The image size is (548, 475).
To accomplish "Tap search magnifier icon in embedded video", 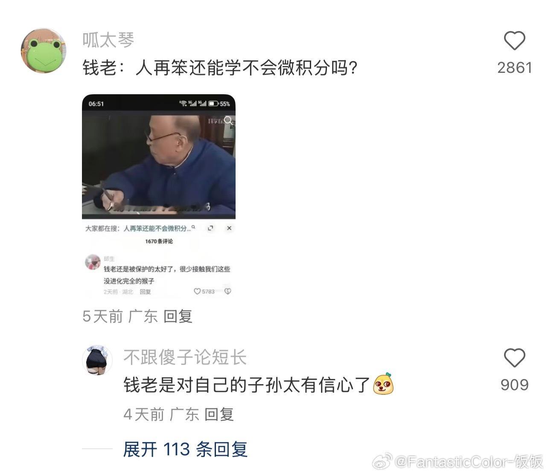I will [x=229, y=120].
